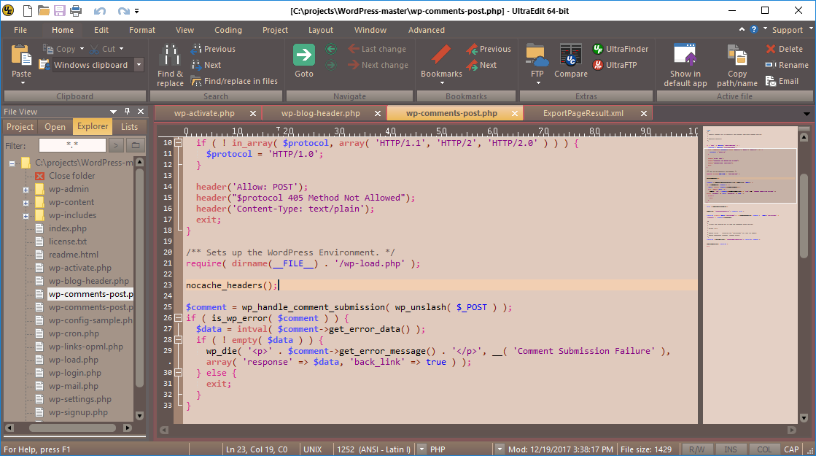Click Show in default app icon
Image resolution: width=816 pixels, height=456 pixels.
click(685, 55)
